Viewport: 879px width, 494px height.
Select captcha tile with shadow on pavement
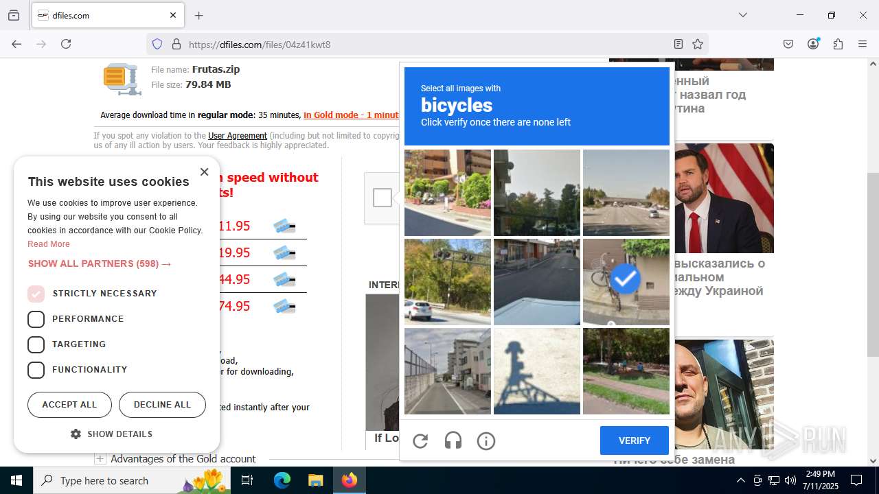click(x=537, y=371)
